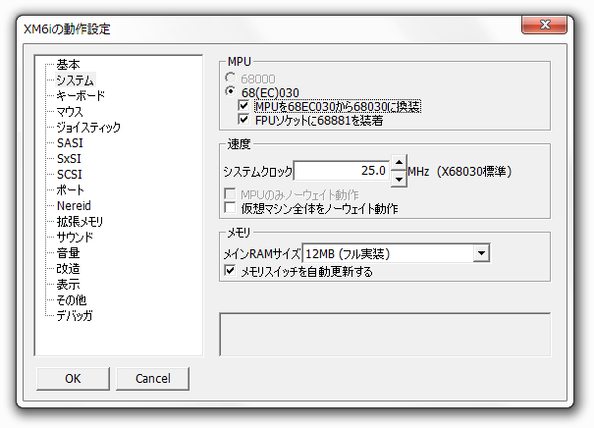Toggle MPUのみノーウェイト動作 checkbox
Viewport: 594px width, 428px height.
[x=230, y=194]
